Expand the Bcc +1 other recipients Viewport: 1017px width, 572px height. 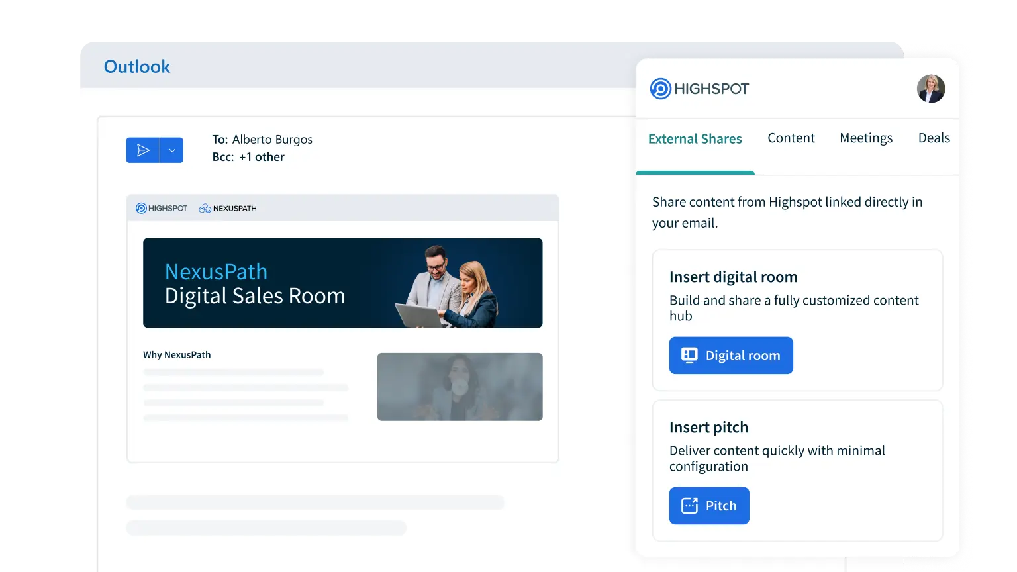[261, 157]
